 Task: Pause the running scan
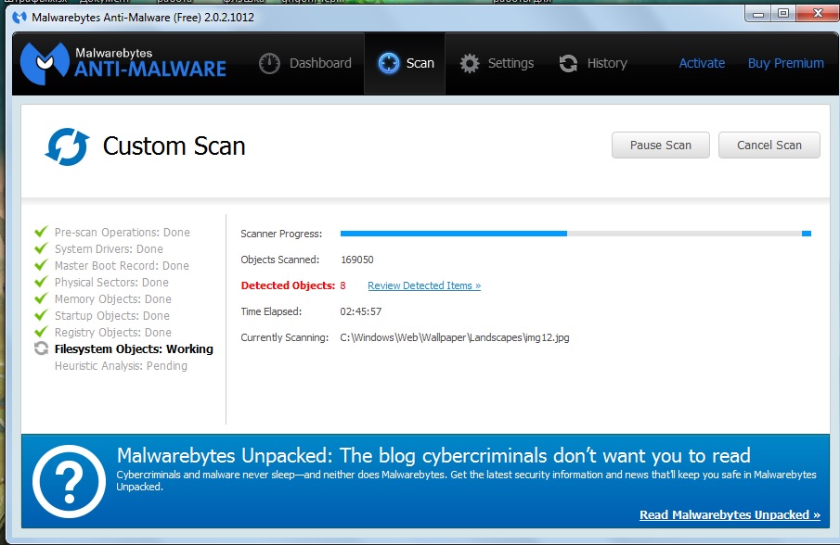tap(661, 145)
